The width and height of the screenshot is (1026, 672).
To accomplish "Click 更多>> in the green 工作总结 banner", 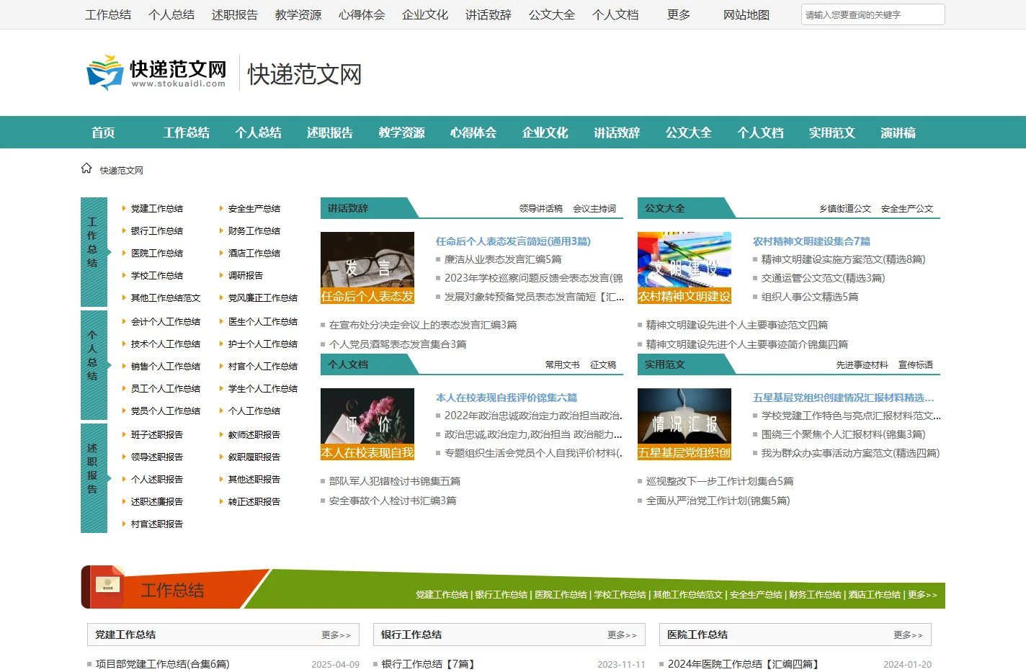I will (922, 594).
